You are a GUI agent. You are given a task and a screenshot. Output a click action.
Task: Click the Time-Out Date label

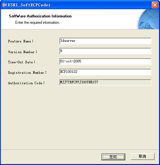tap(22, 62)
